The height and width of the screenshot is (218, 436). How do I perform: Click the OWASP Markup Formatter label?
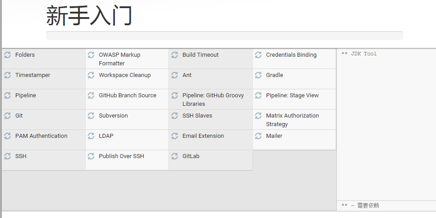(x=119, y=59)
